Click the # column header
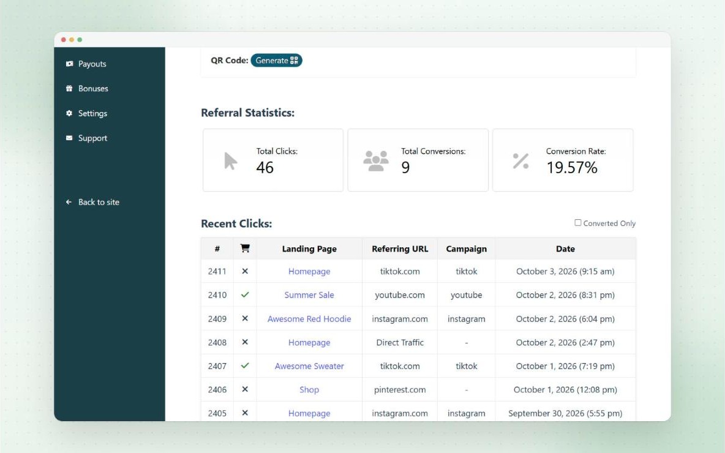The image size is (725, 453). point(217,249)
